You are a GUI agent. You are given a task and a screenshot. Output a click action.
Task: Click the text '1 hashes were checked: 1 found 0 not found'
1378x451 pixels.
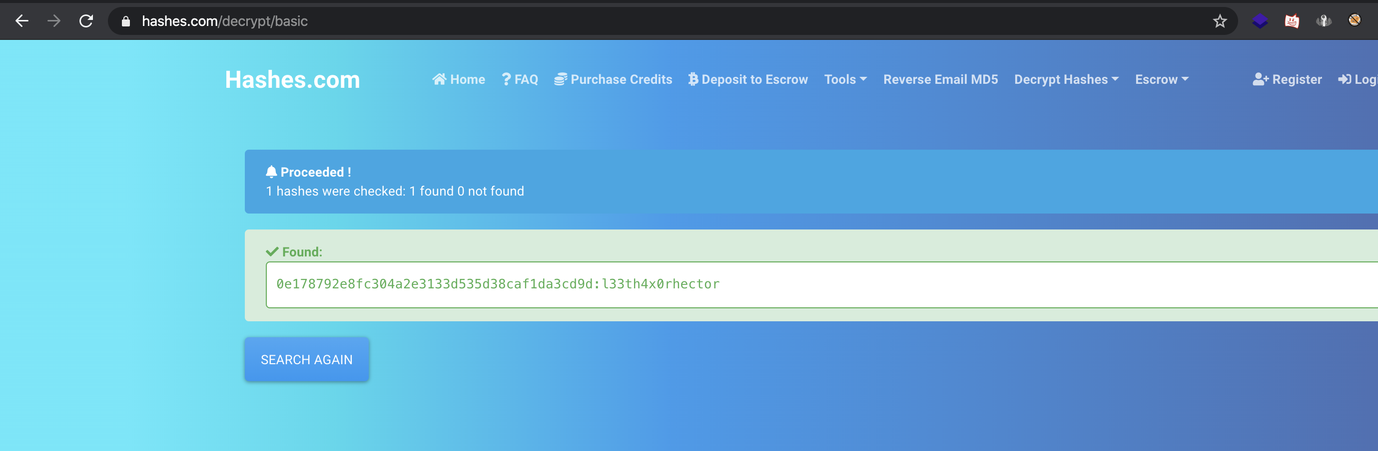point(395,191)
